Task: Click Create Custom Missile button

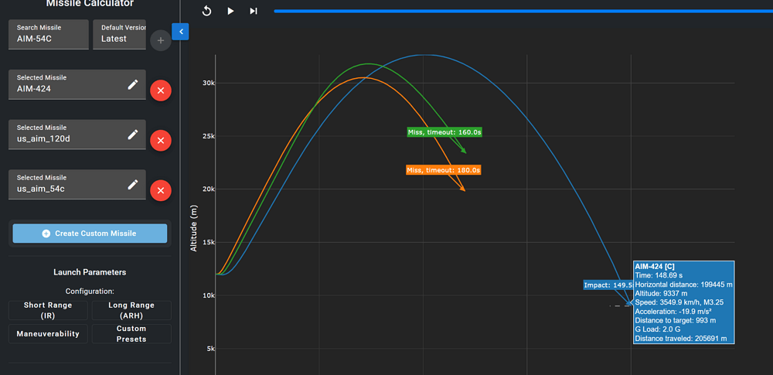Action: point(90,234)
